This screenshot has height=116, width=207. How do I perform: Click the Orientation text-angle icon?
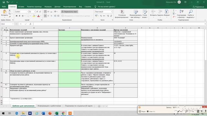point(55,12)
